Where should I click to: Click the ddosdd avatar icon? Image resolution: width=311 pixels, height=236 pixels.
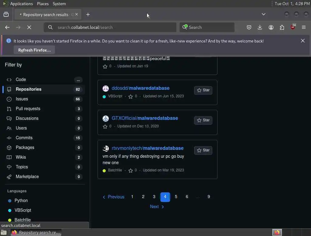[x=106, y=88]
